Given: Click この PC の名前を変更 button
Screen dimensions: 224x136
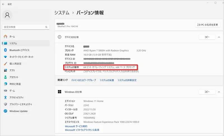Looking at the screenshot, I should [207, 25].
